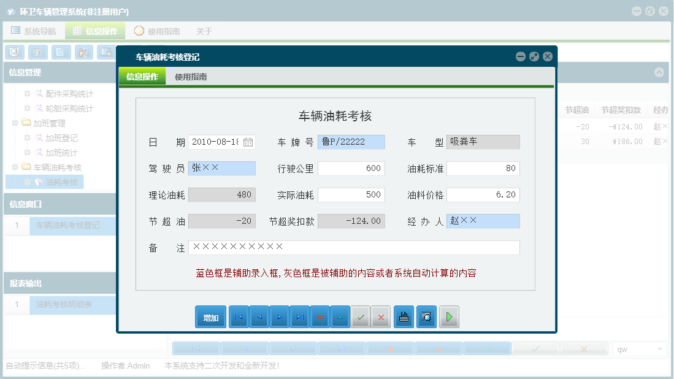Click the edit record icon (blue triangle)
The height and width of the screenshot is (379, 674).
click(340, 317)
